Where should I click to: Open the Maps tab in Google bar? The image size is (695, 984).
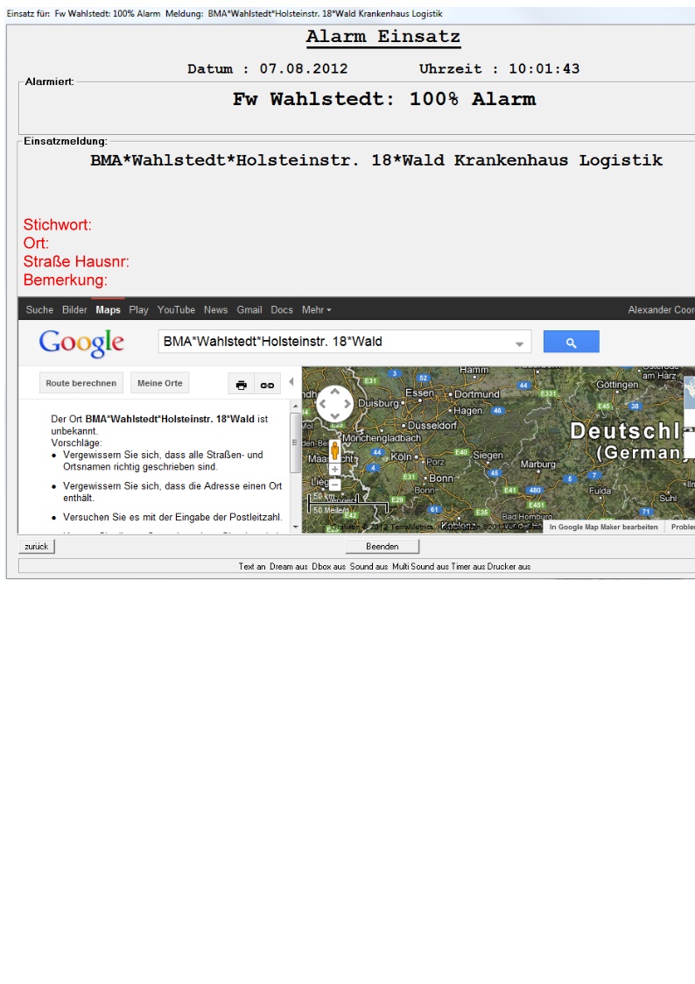(x=108, y=310)
